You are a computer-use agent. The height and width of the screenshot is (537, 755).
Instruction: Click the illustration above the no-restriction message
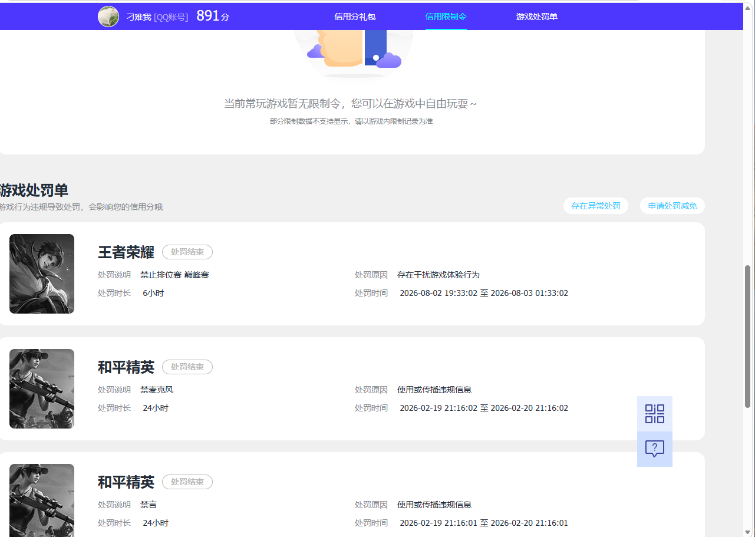[x=354, y=53]
